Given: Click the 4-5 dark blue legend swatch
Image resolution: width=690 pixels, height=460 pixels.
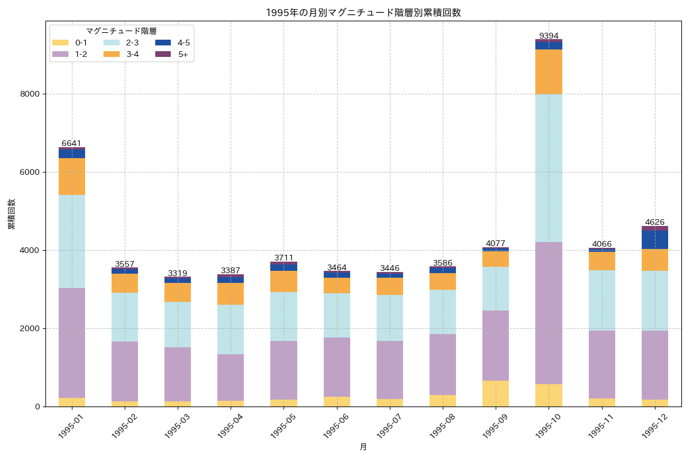Looking at the screenshot, I should (163, 43).
